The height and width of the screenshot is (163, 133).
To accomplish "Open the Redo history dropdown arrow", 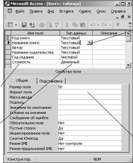I will (110, 25).
